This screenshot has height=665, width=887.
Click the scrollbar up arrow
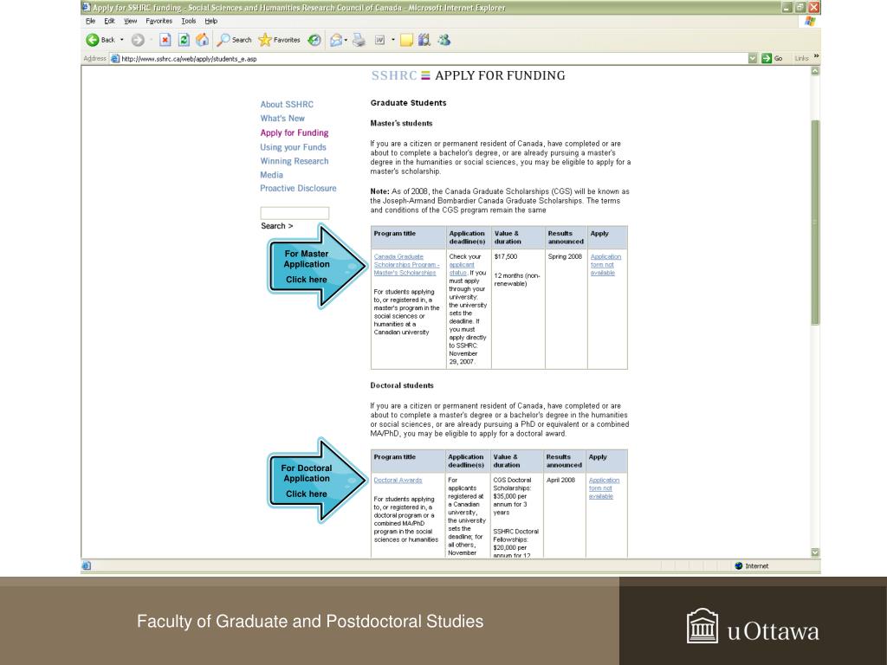pyautogui.click(x=815, y=71)
